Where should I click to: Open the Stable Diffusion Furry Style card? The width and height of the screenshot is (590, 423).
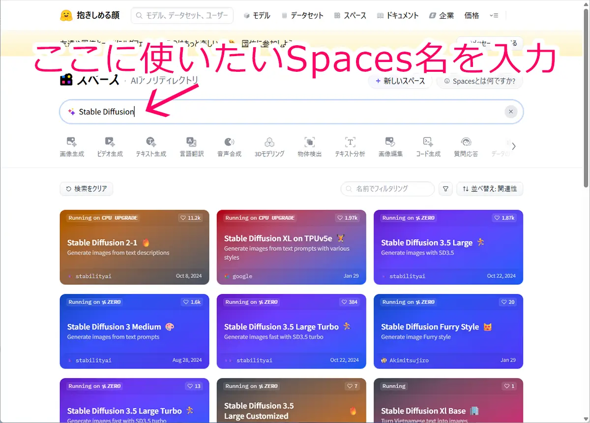[x=448, y=332]
